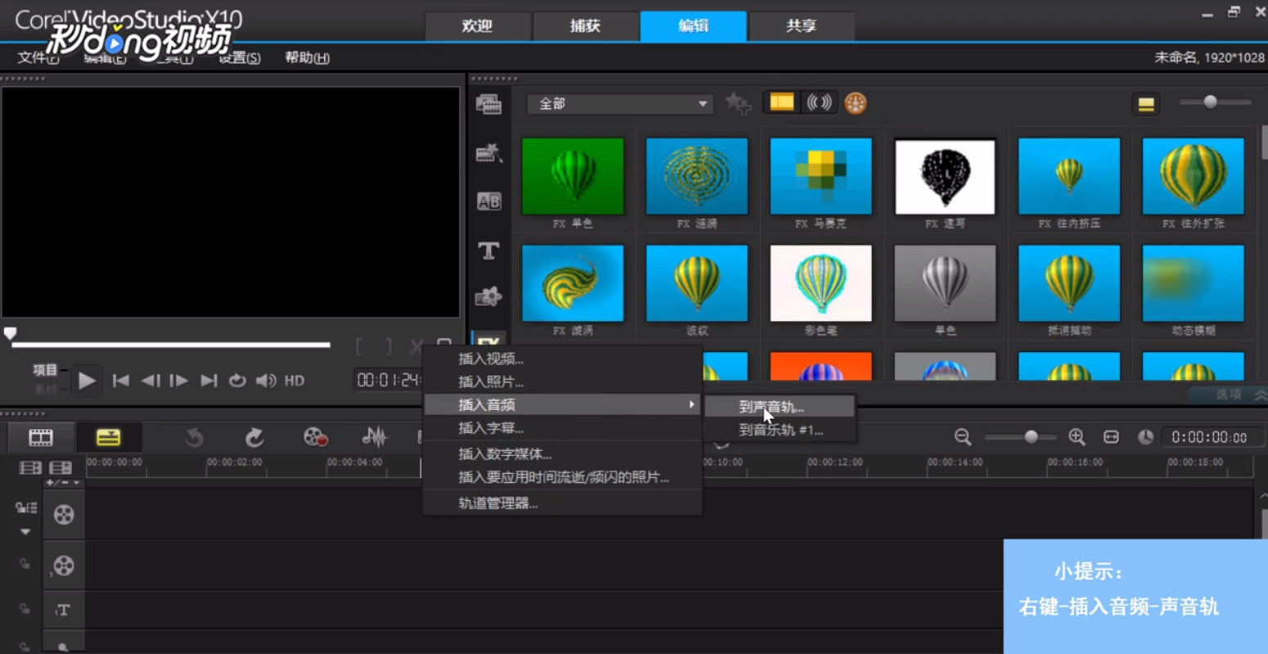
Task: Open the Title (T) library icon
Action: 489,250
